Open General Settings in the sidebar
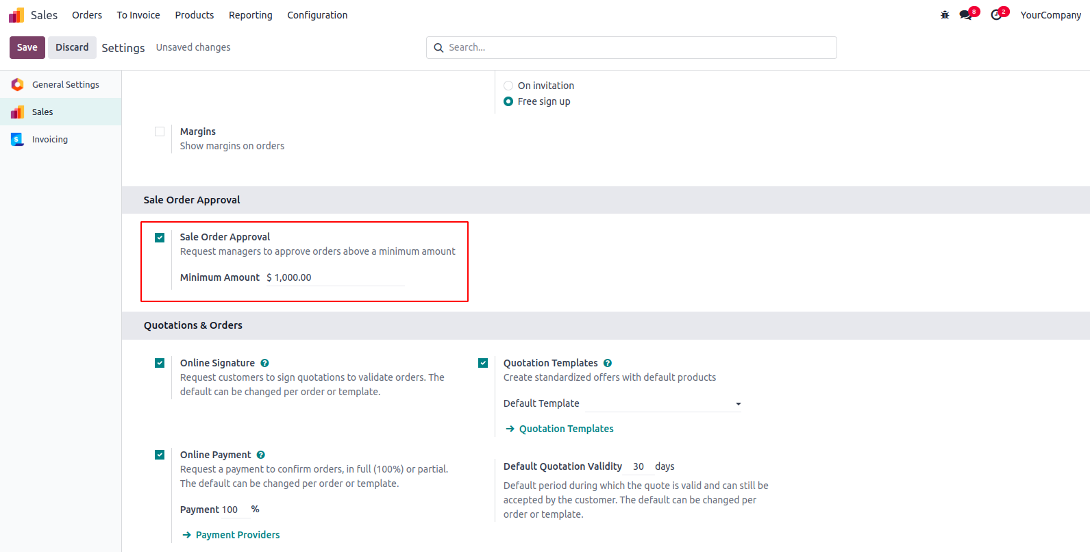This screenshot has width=1090, height=552. click(65, 84)
